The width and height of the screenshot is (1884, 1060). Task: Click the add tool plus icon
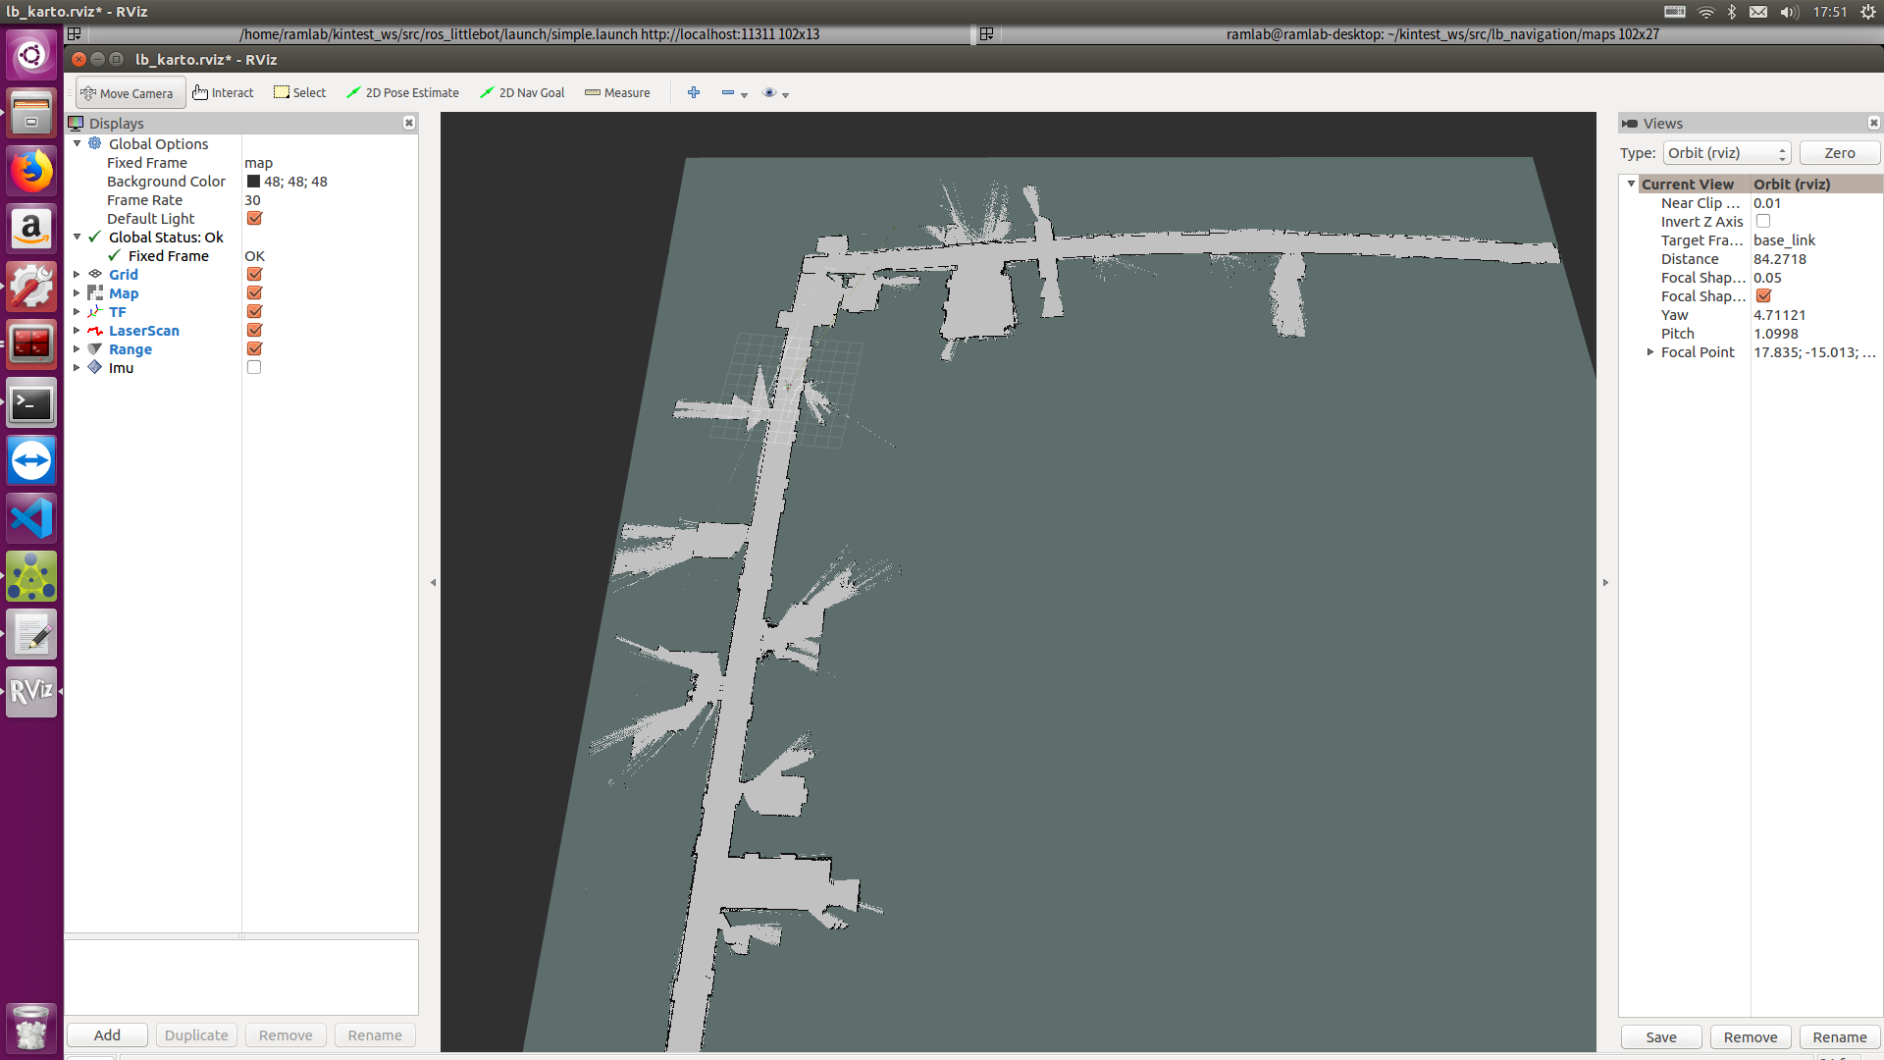[694, 92]
